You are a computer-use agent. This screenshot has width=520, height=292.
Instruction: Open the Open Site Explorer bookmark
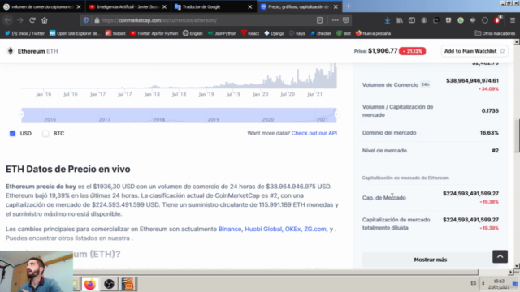(x=75, y=33)
